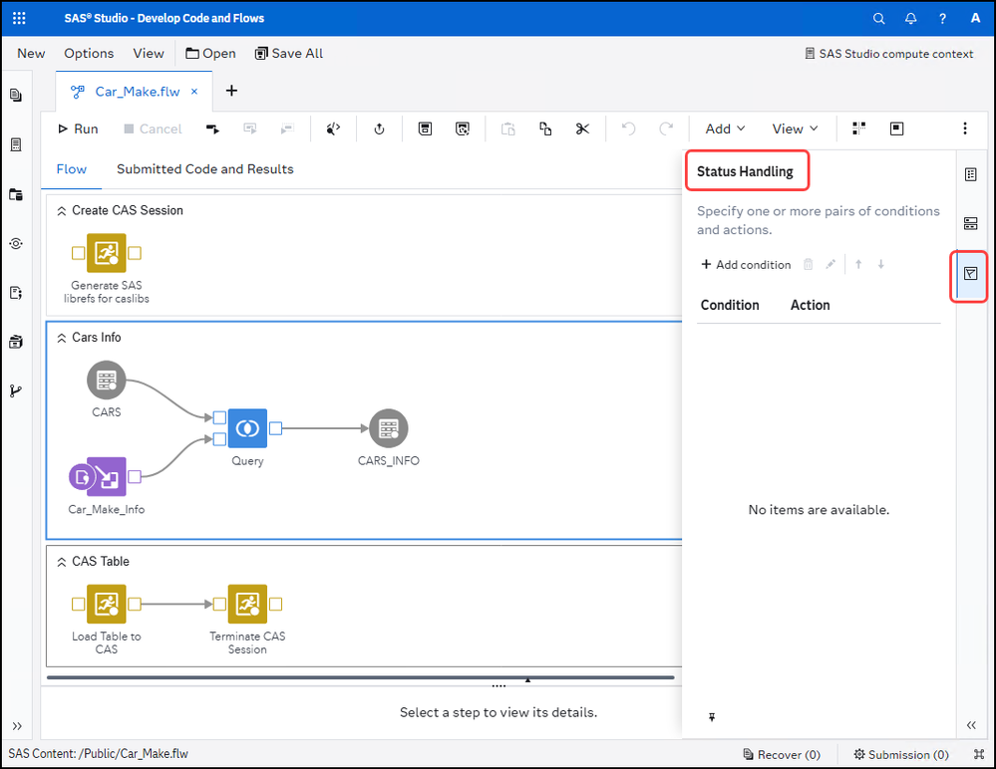Click the redo arrow

(666, 128)
